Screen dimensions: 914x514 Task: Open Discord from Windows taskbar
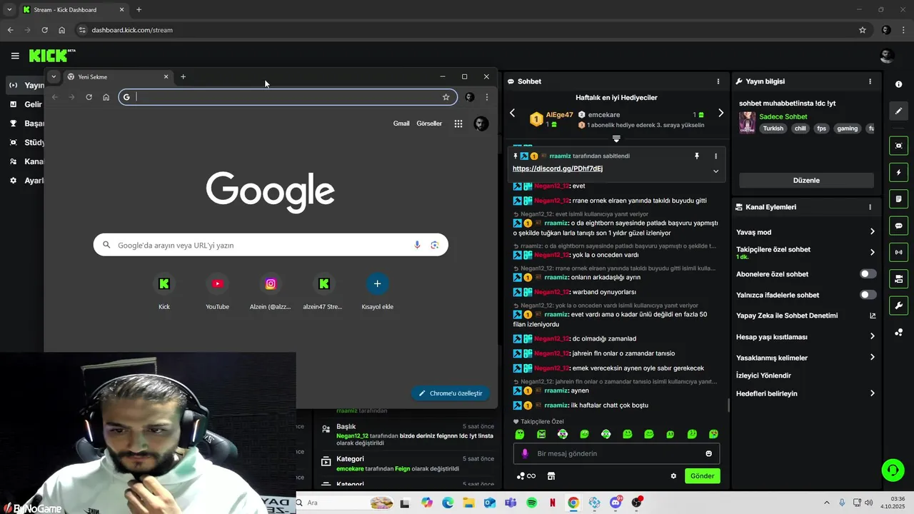(x=616, y=503)
